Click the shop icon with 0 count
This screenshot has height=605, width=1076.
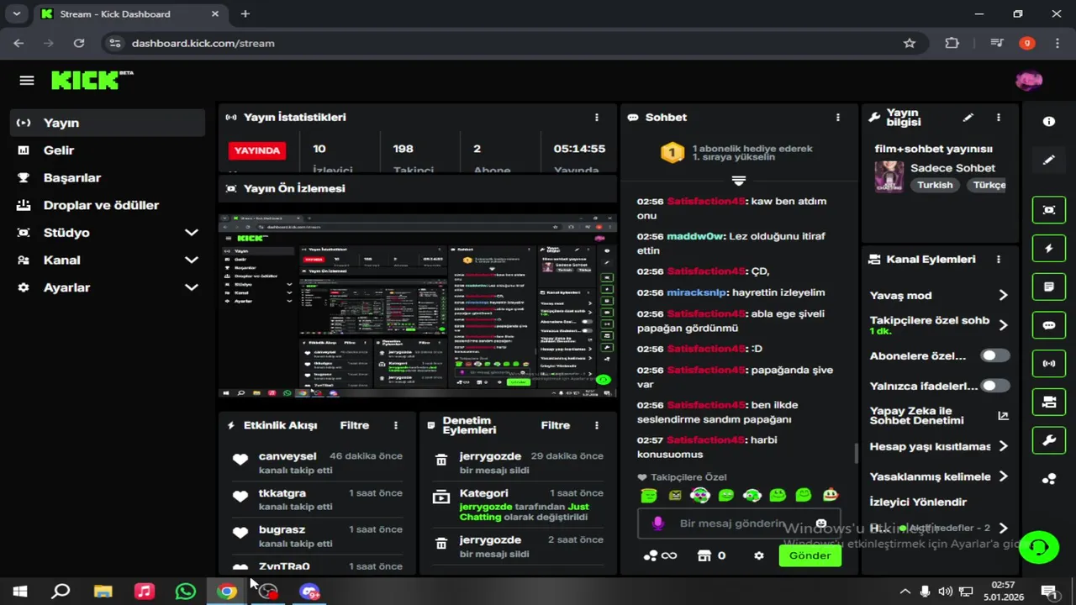pyautogui.click(x=711, y=555)
